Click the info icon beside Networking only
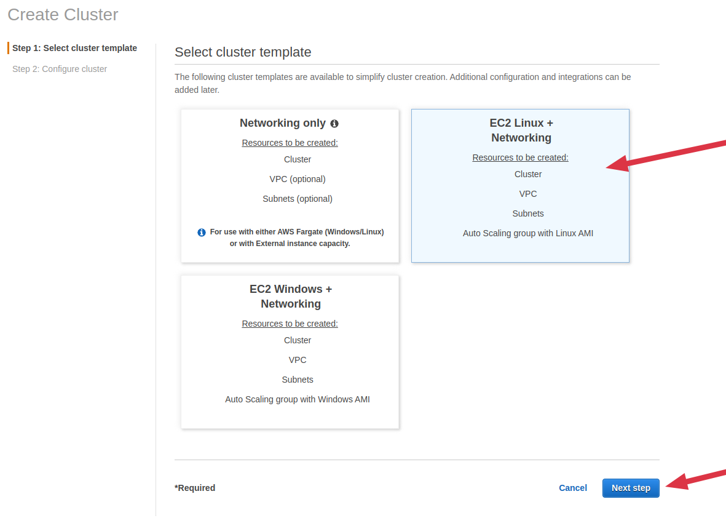This screenshot has height=518, width=726. click(x=334, y=124)
